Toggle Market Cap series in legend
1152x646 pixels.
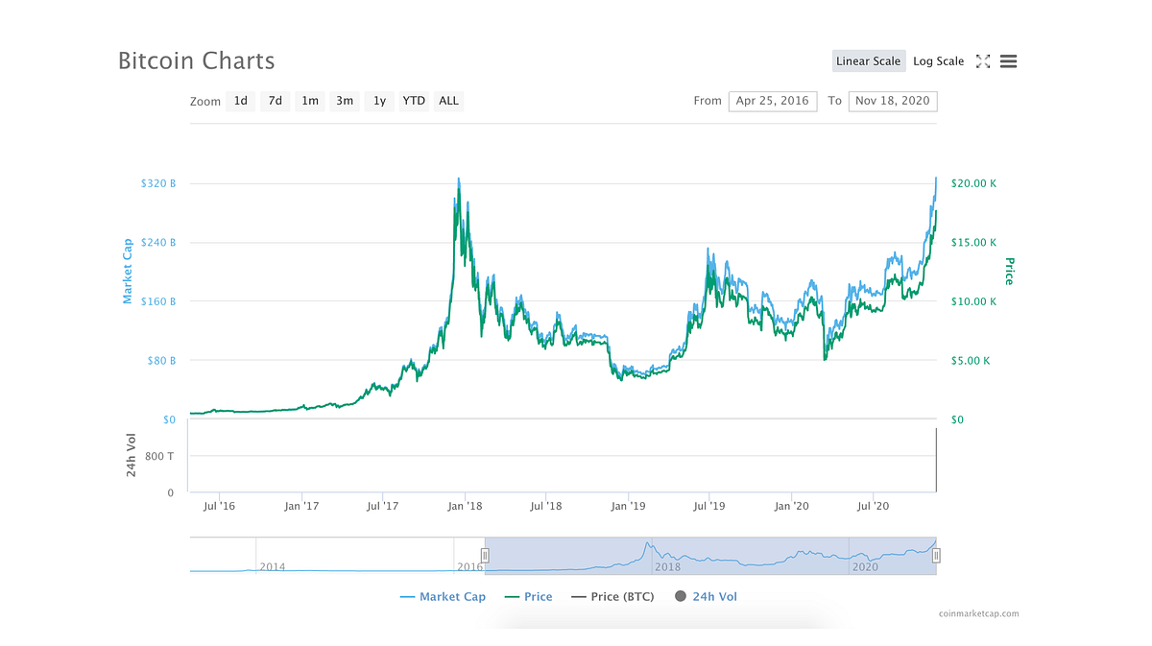click(443, 597)
